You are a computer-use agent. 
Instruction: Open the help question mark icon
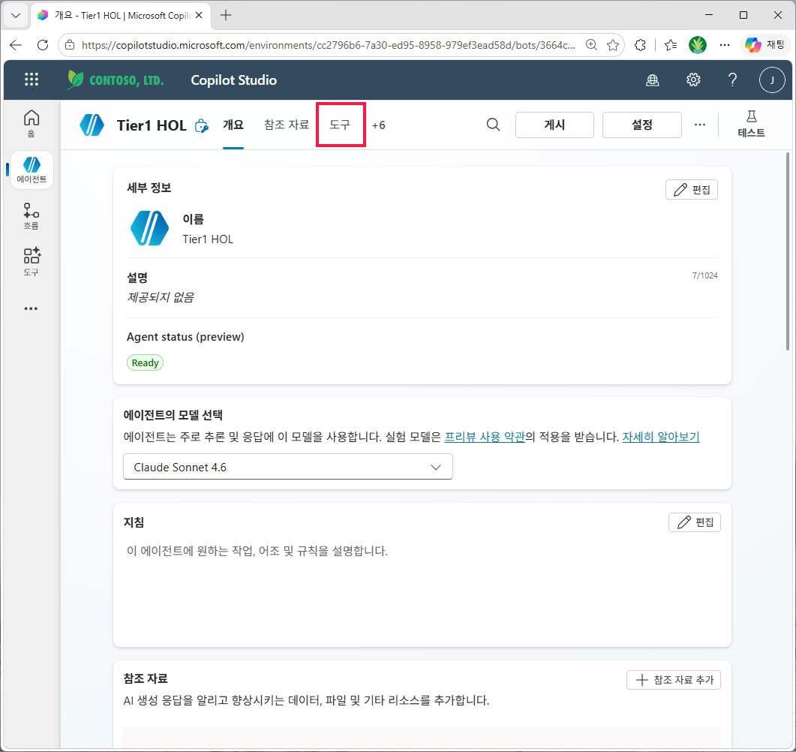pos(732,80)
